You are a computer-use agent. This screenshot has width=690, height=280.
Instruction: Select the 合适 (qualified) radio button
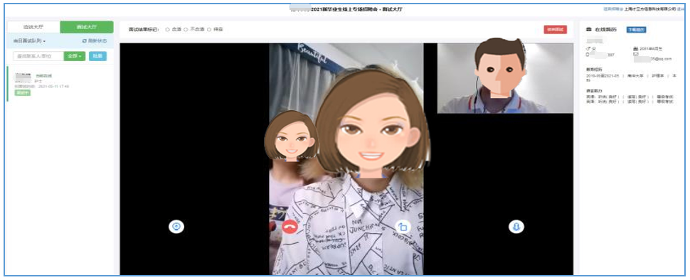click(x=167, y=29)
